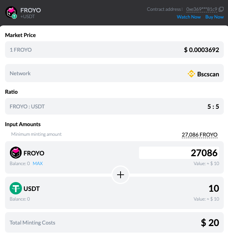Open the Watch Now link
The height and width of the screenshot is (238, 228).
(189, 17)
